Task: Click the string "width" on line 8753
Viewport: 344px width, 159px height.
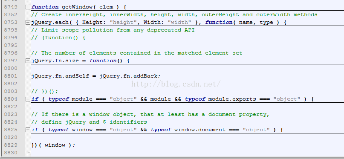Action: tap(179, 22)
